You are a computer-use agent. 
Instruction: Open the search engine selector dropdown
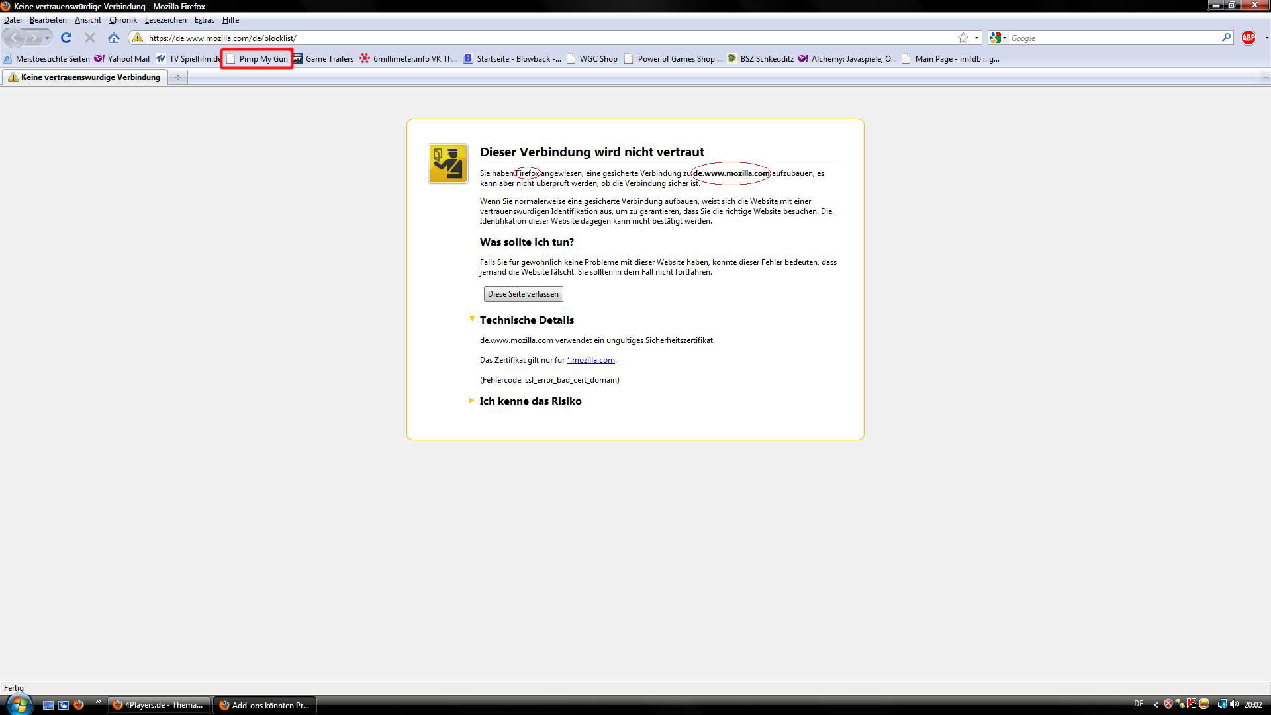[x=998, y=38]
